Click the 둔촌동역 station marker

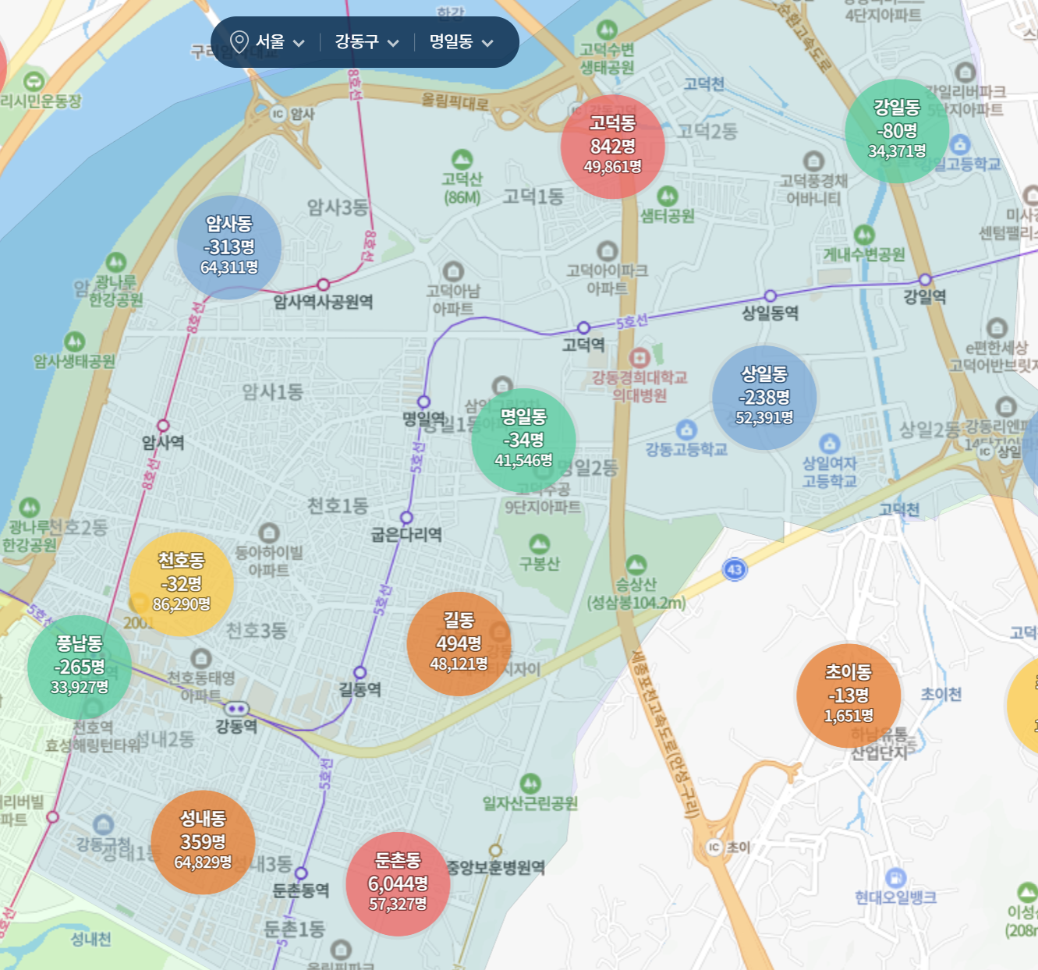(301, 873)
